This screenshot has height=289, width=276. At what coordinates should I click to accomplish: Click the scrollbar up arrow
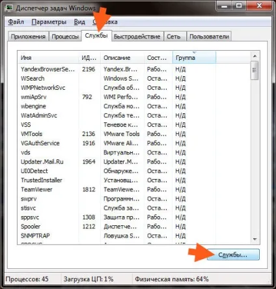click(255, 57)
